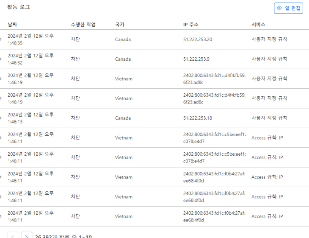Expand the 1:46:35 Canada log row
This screenshot has width=309, height=238.
coord(1,39)
